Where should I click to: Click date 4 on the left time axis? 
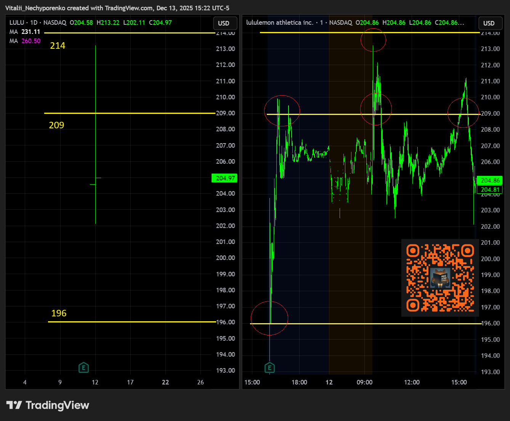(x=25, y=382)
